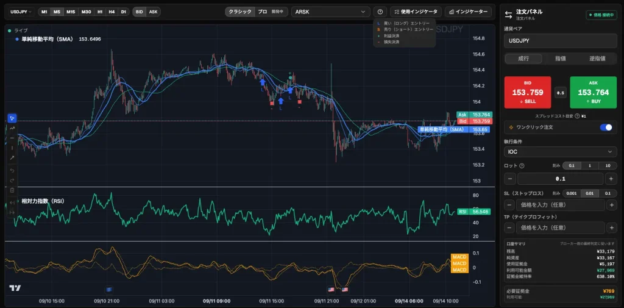Switch price display to BID
624x308 pixels.
coord(140,12)
